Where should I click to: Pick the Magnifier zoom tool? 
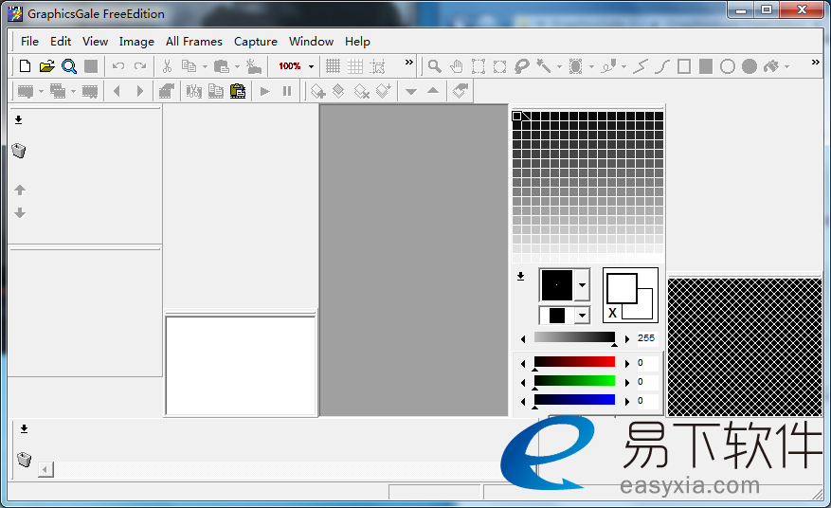[x=434, y=66]
